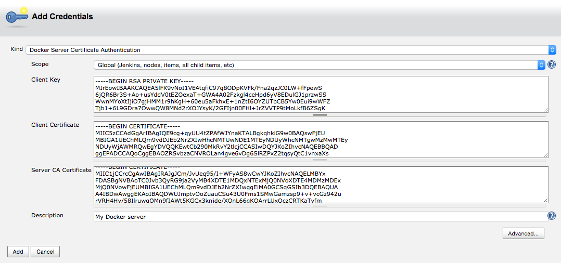Click the certificate line starting 'ggEPADCCAQoCgg'

point(212,154)
